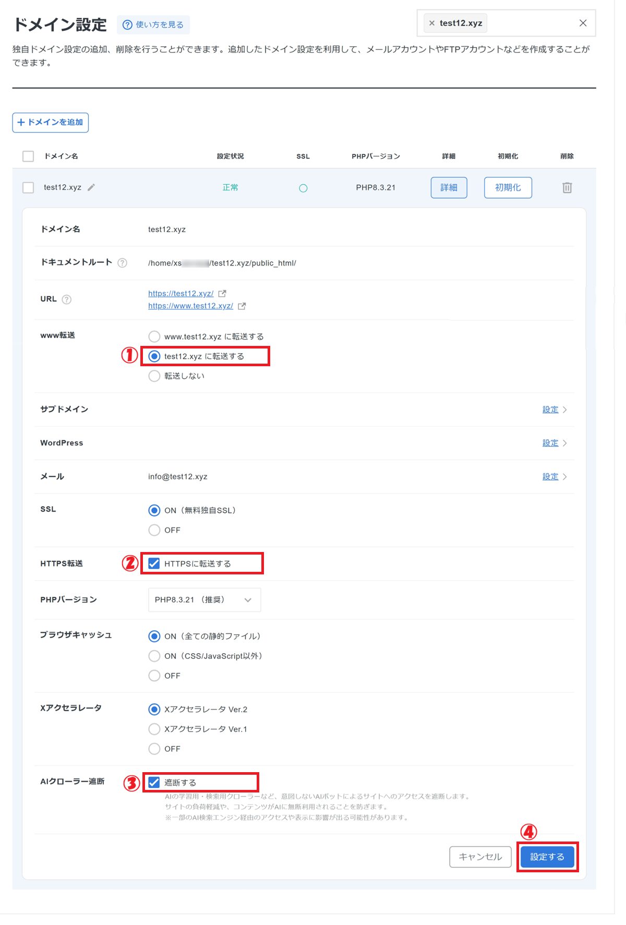Viewport: 626px width, 925px height.
Task: Open the PHPバージョン dropdown
Action: click(x=204, y=600)
